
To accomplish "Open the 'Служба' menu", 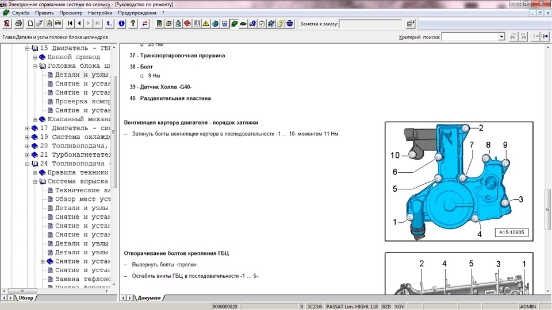I will coord(21,13).
